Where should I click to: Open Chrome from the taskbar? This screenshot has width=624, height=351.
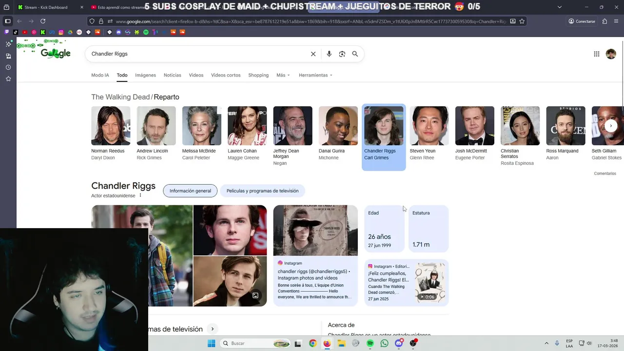click(312, 343)
